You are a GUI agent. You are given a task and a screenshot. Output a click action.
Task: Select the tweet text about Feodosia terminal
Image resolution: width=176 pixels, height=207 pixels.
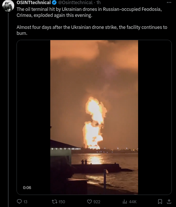point(92,21)
